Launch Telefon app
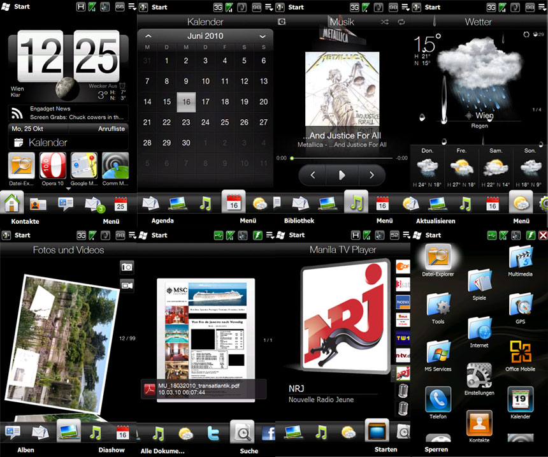This screenshot has width=548, height=457. 438,403
